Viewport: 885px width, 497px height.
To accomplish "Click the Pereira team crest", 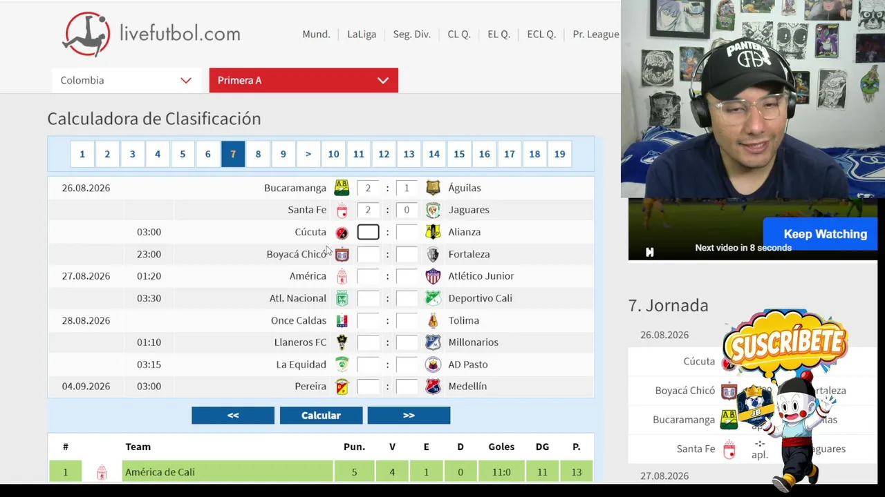I will [342, 387].
